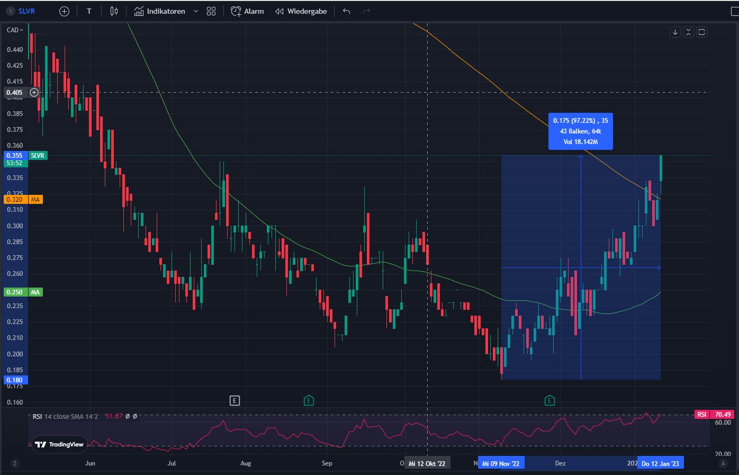Click the Jul label on time axis

172,463
